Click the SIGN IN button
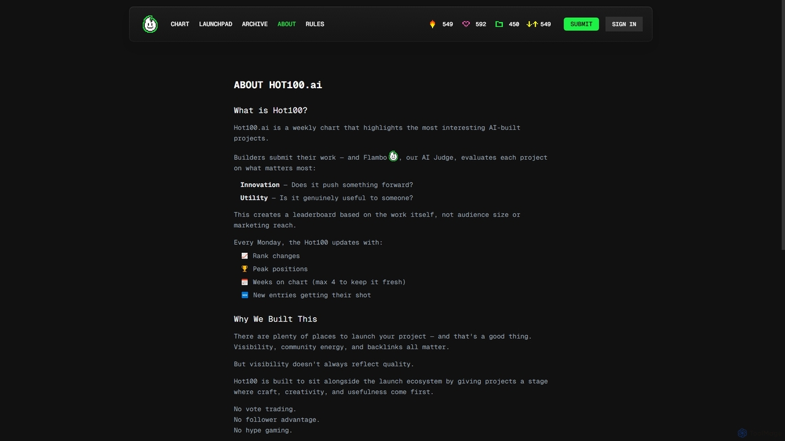The width and height of the screenshot is (785, 441). pos(624,24)
